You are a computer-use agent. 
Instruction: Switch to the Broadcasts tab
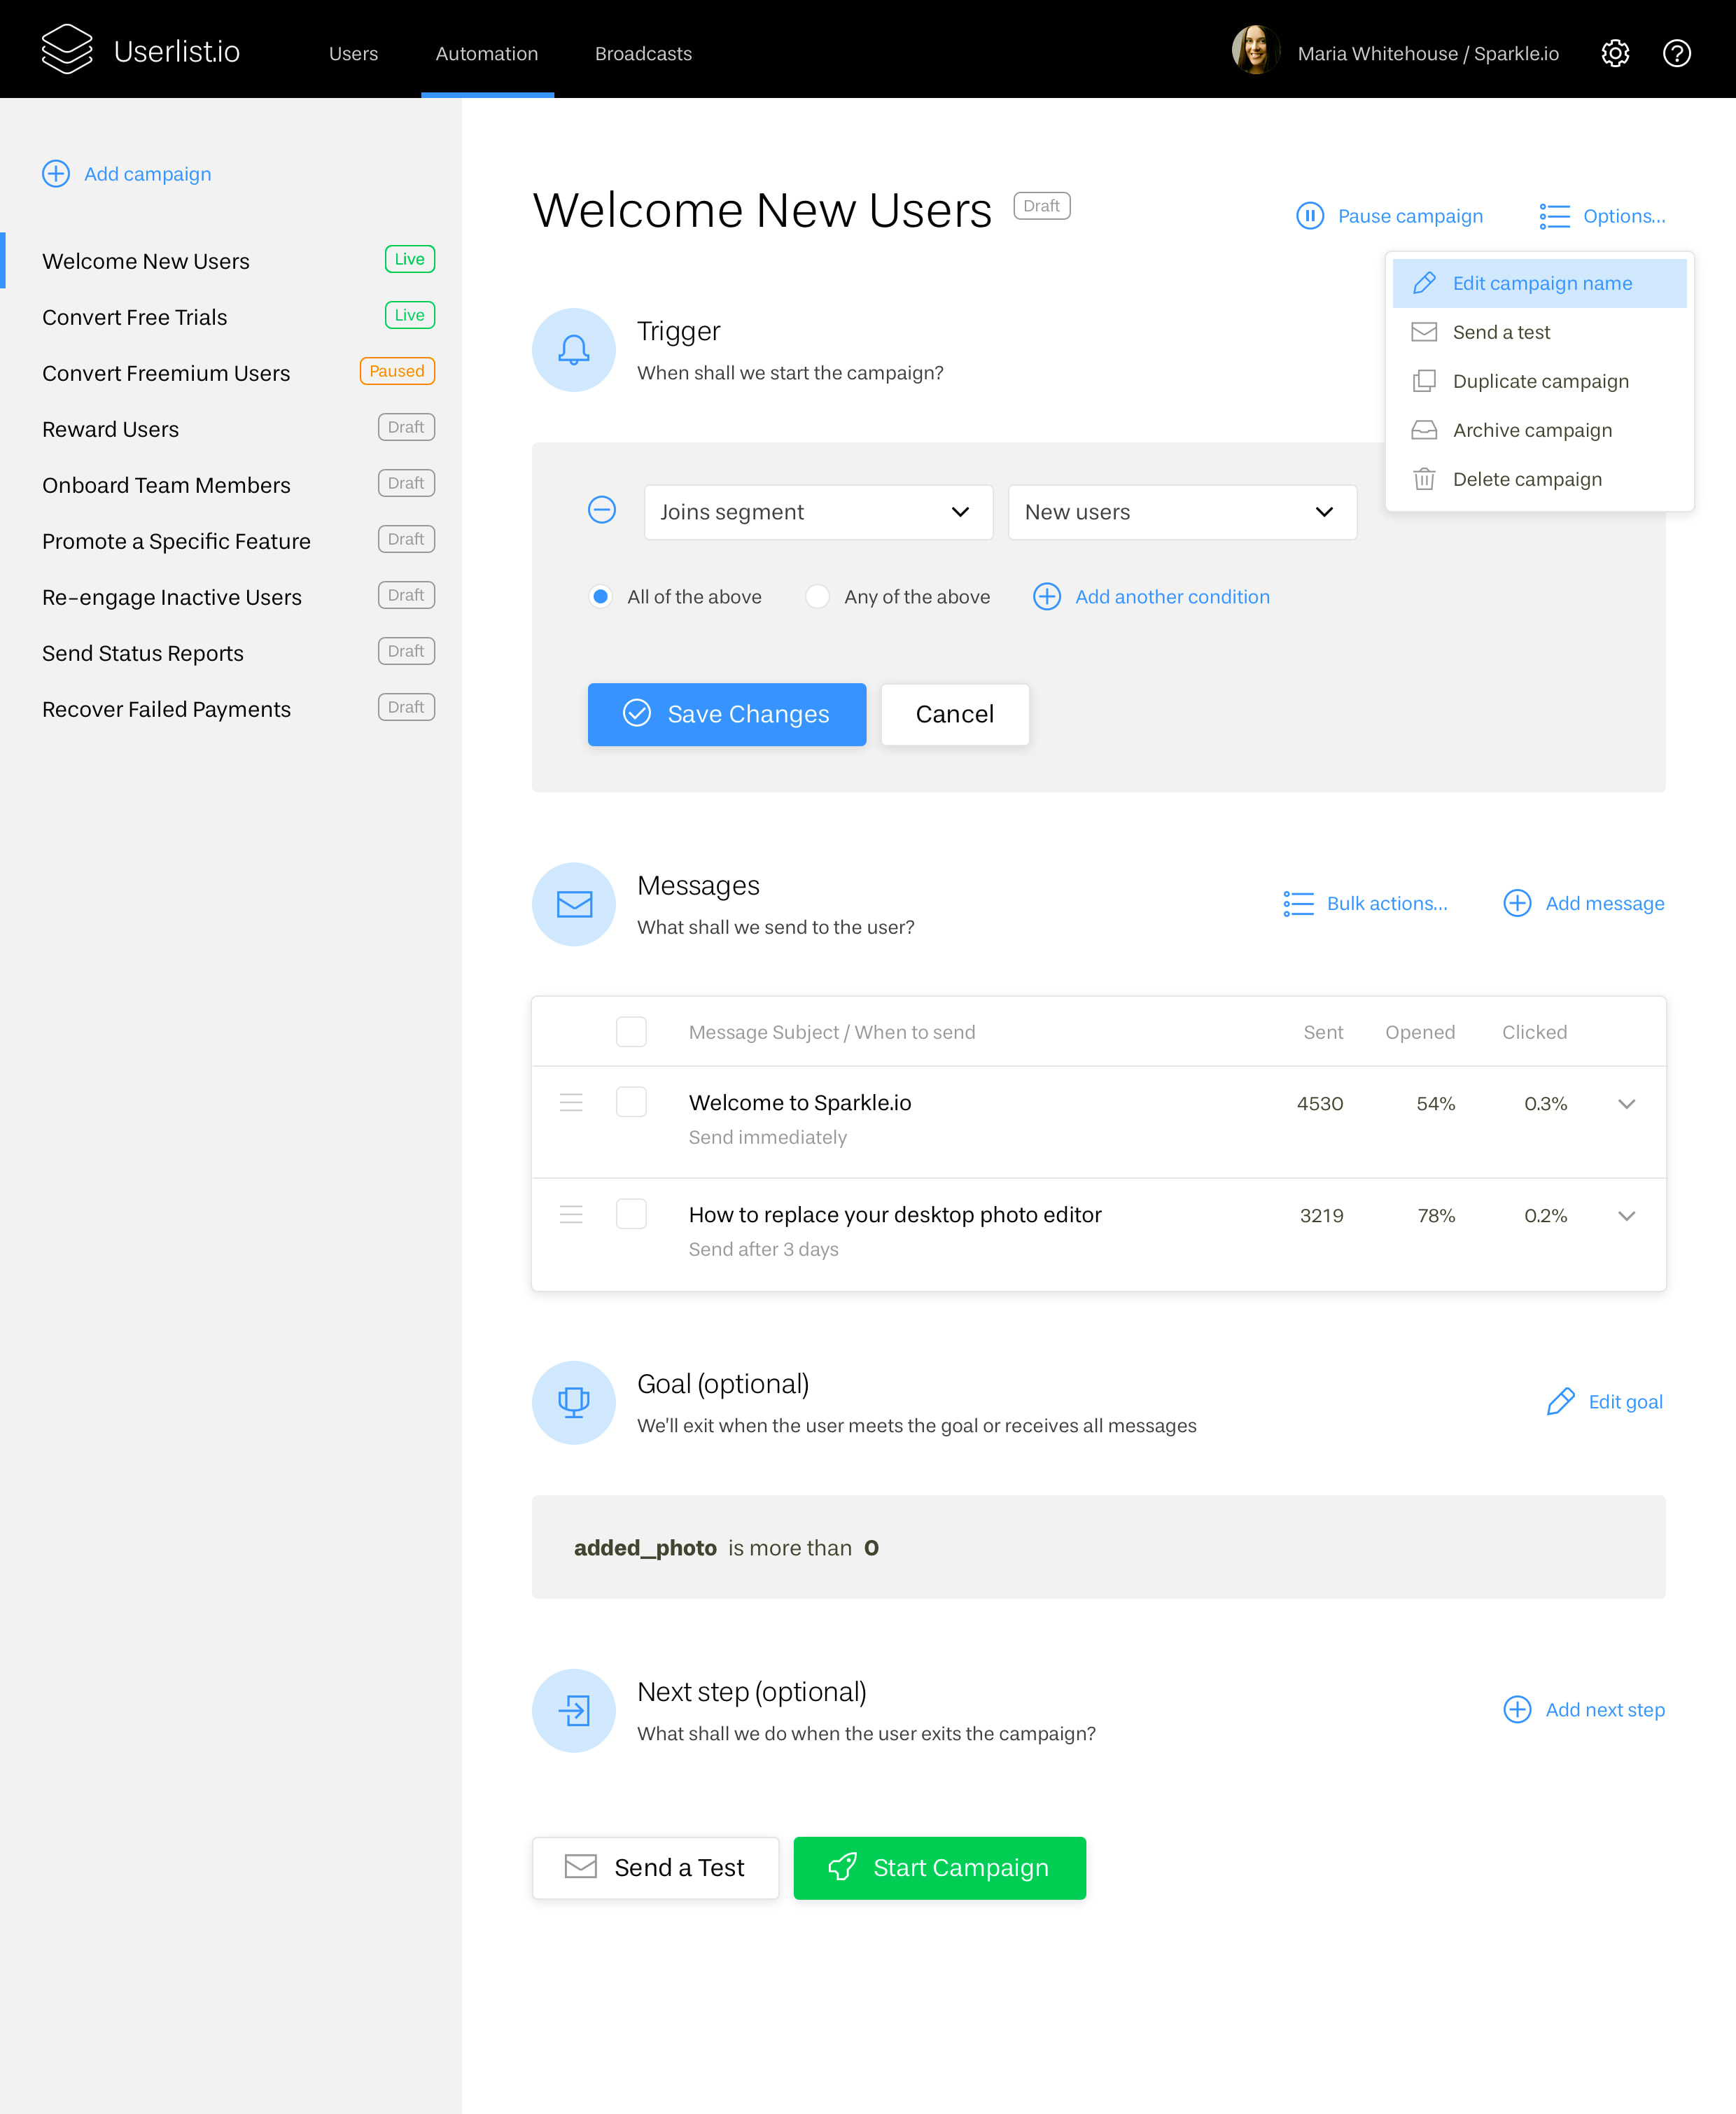(643, 53)
